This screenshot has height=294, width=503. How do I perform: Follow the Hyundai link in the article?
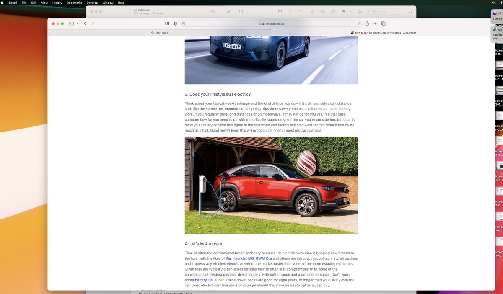pos(239,258)
